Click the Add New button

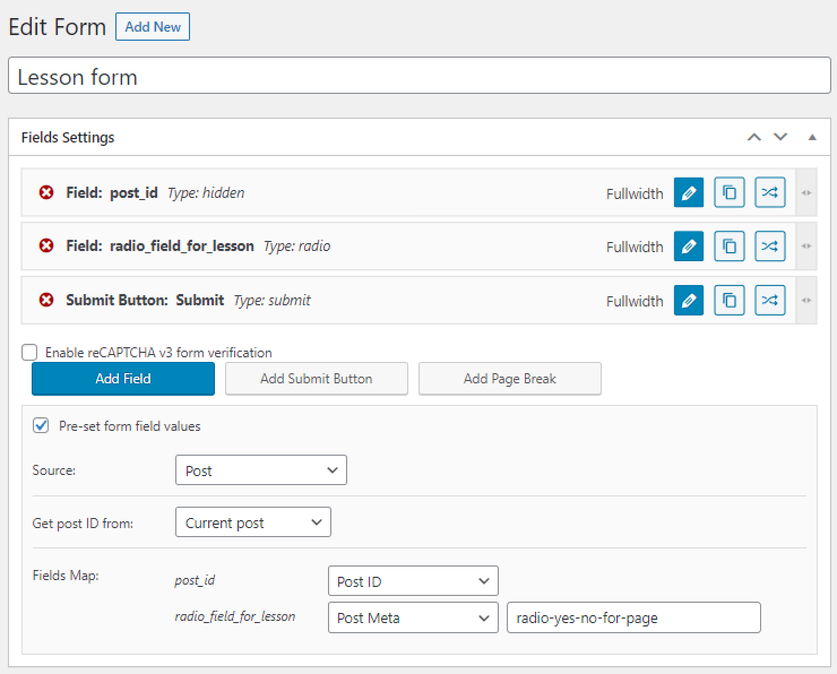click(153, 27)
